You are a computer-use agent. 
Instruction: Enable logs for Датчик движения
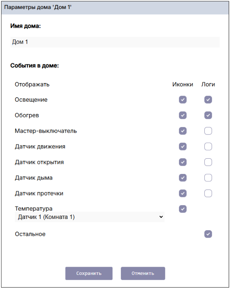click(208, 147)
